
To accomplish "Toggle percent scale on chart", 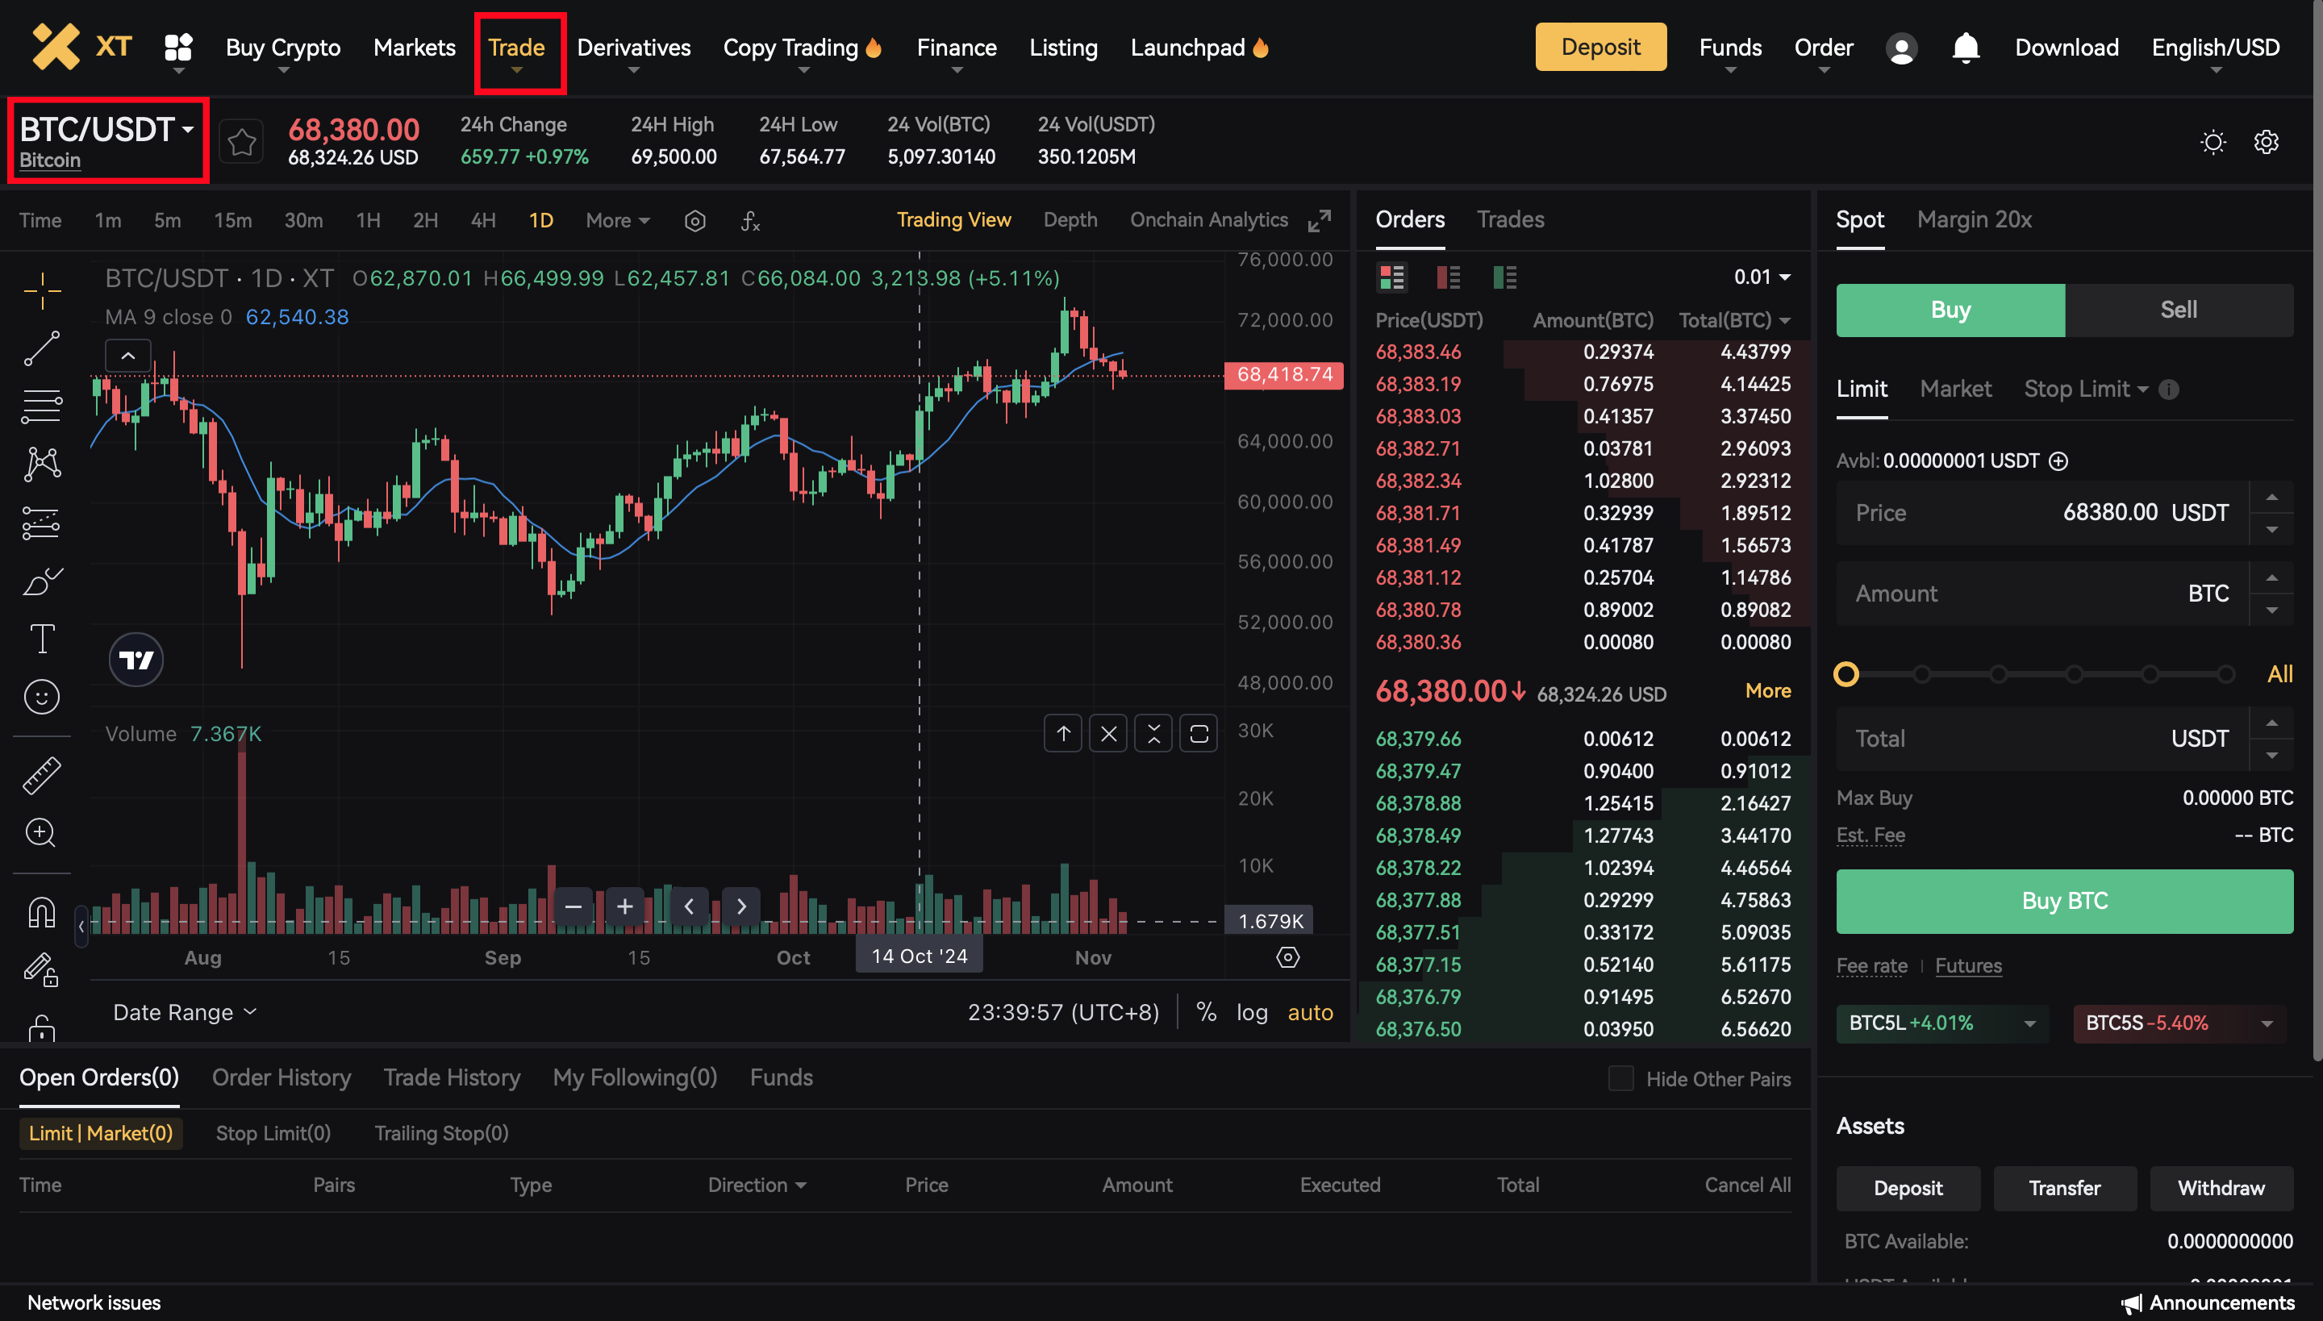I will tap(1205, 1013).
